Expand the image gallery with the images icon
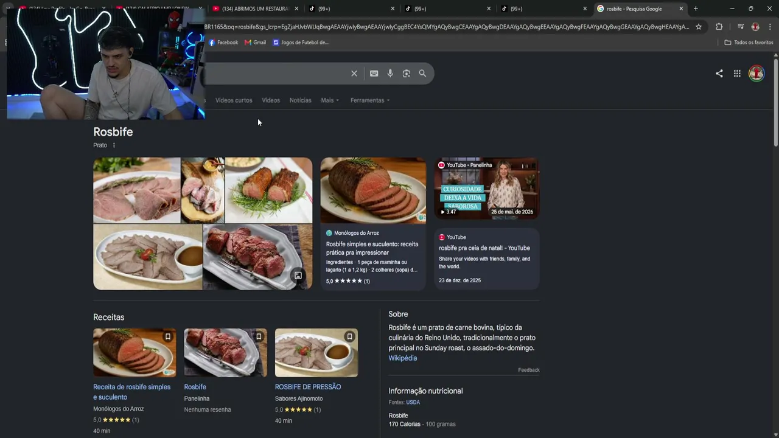This screenshot has width=779, height=438. 298,276
